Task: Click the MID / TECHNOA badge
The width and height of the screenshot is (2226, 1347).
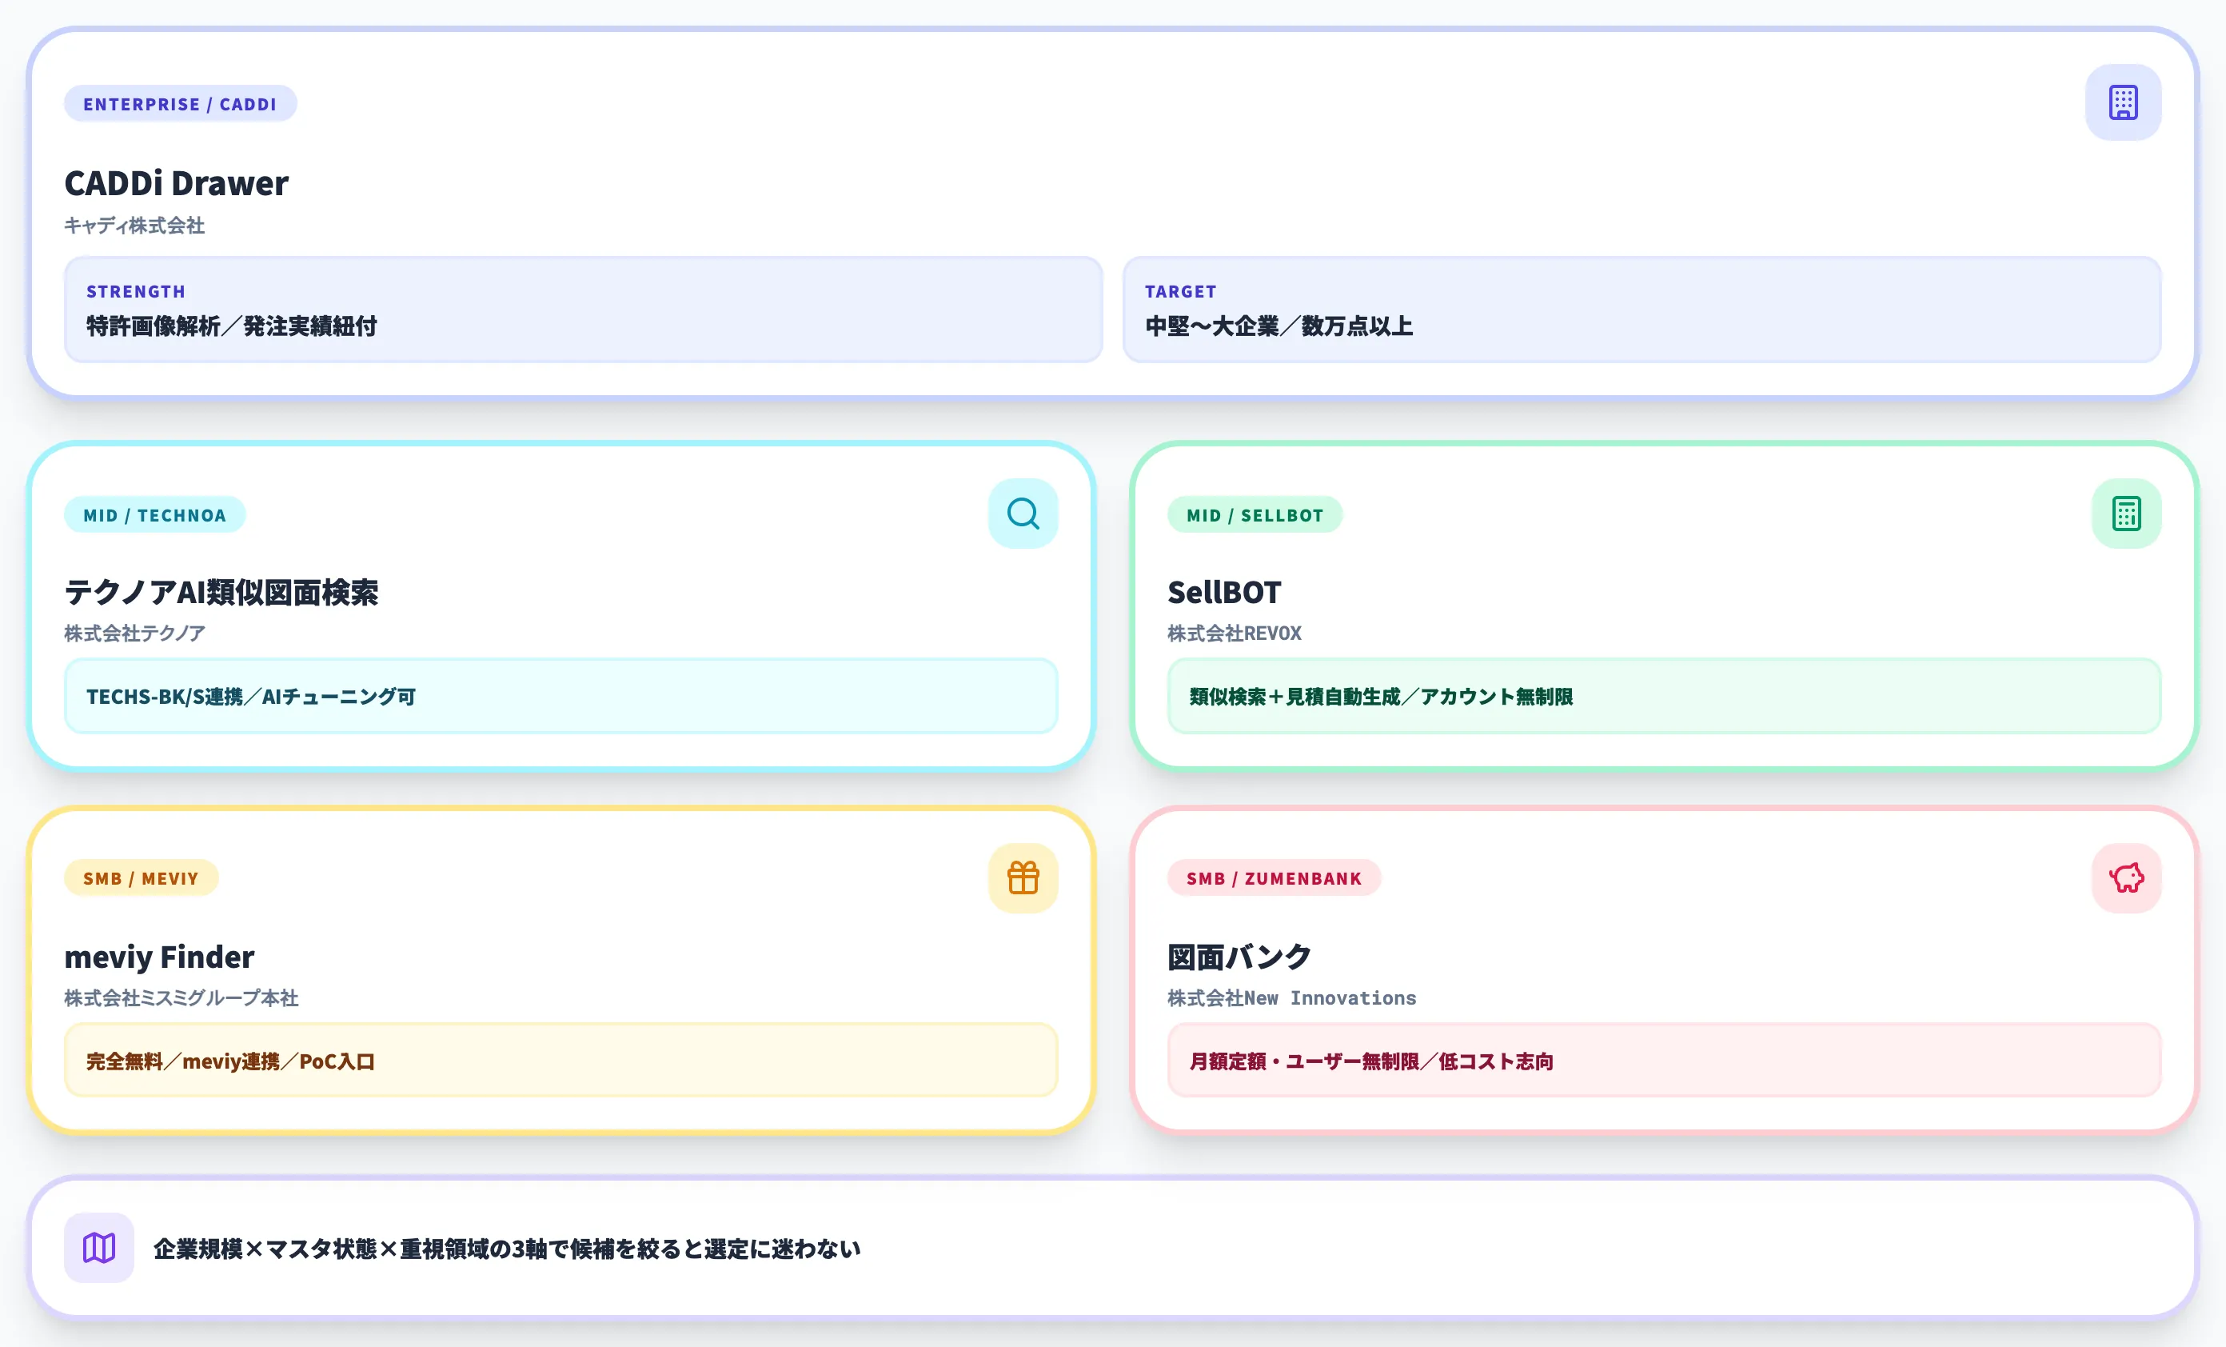Action: 154,515
